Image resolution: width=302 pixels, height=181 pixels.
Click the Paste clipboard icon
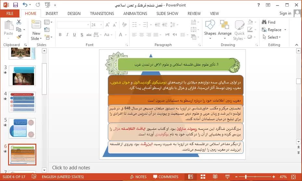click(8, 25)
